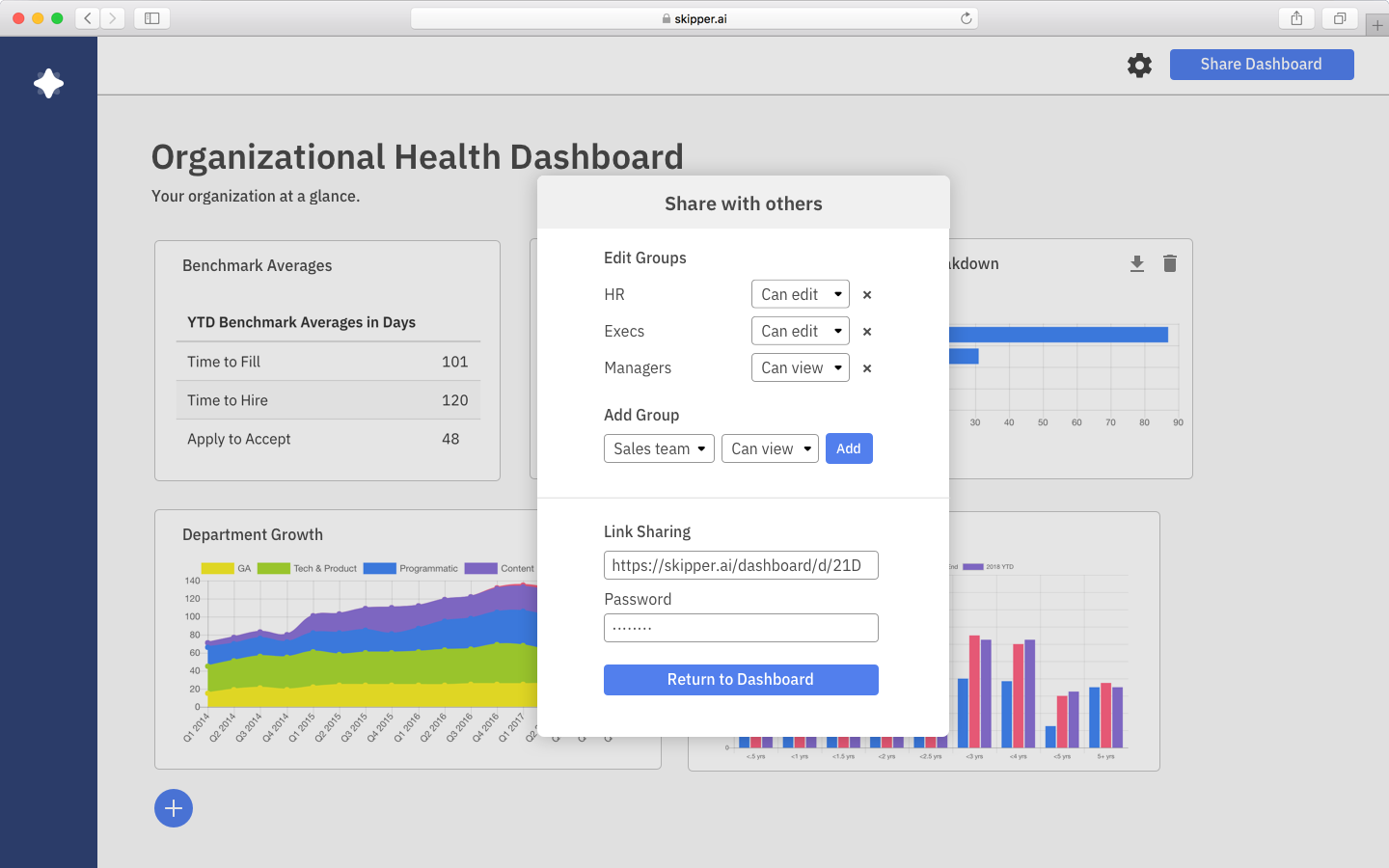Click the Skipper logo in sidebar
The width and height of the screenshot is (1389, 868).
[x=48, y=84]
